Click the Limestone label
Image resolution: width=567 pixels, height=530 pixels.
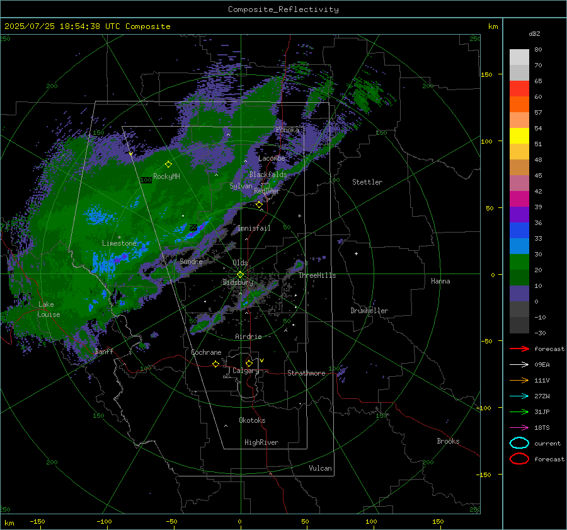119,243
